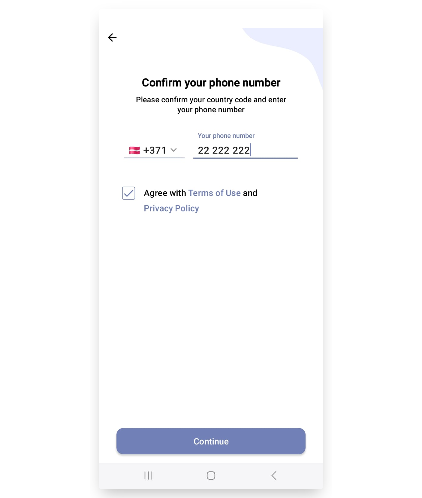Click the Your phone number label
Screen dimensions: 422x498
(226, 136)
